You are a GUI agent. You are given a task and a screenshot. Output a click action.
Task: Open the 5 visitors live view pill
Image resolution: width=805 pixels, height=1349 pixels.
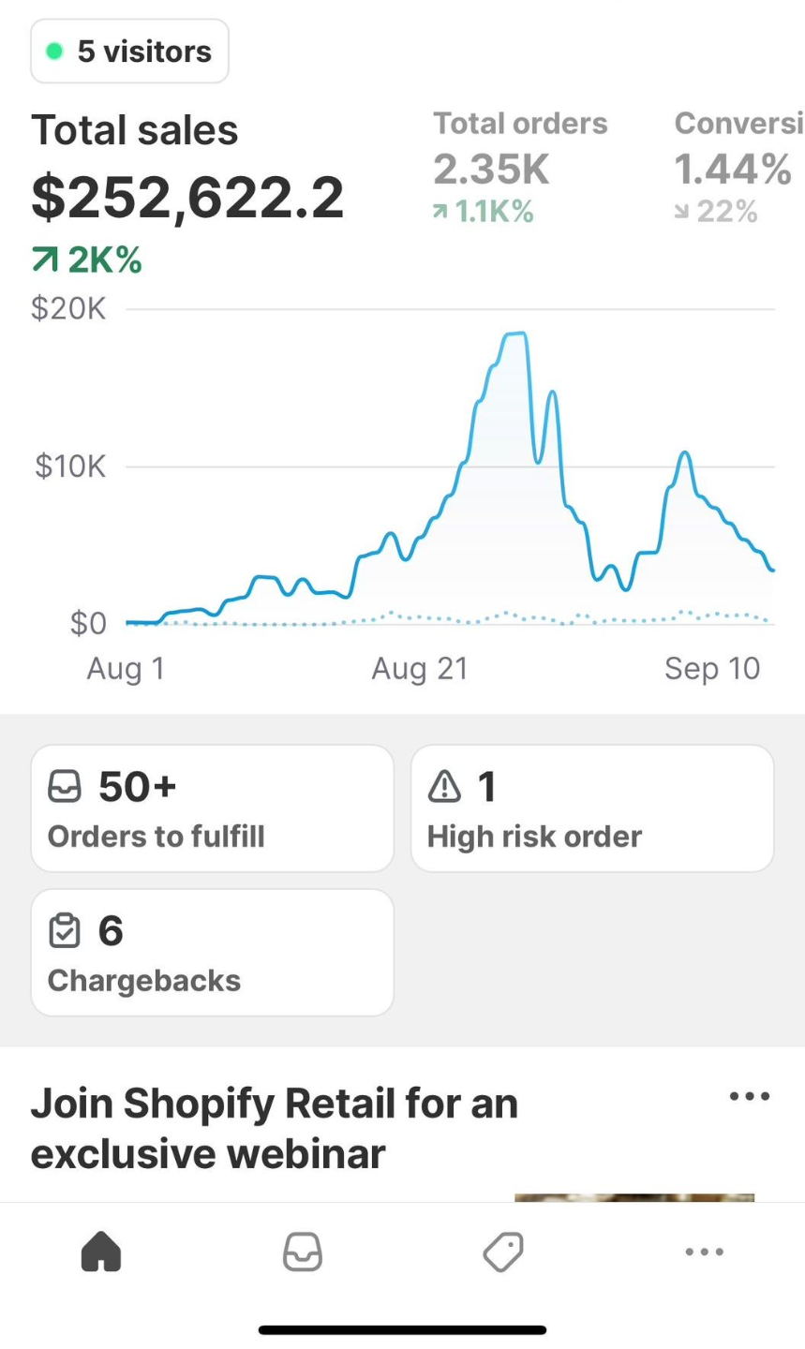tap(130, 52)
